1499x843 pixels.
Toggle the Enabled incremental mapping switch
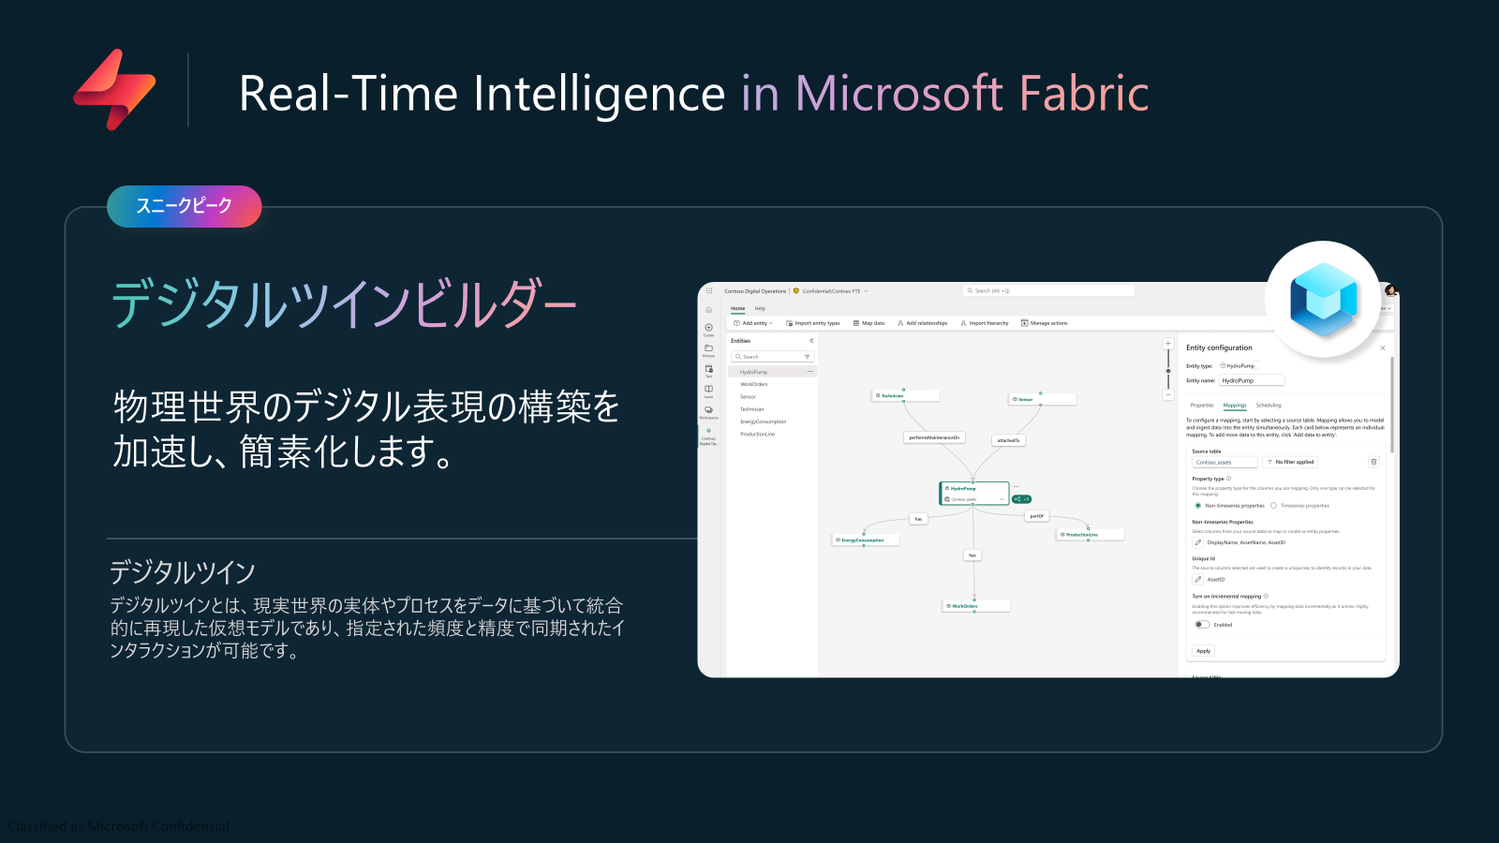click(1201, 625)
